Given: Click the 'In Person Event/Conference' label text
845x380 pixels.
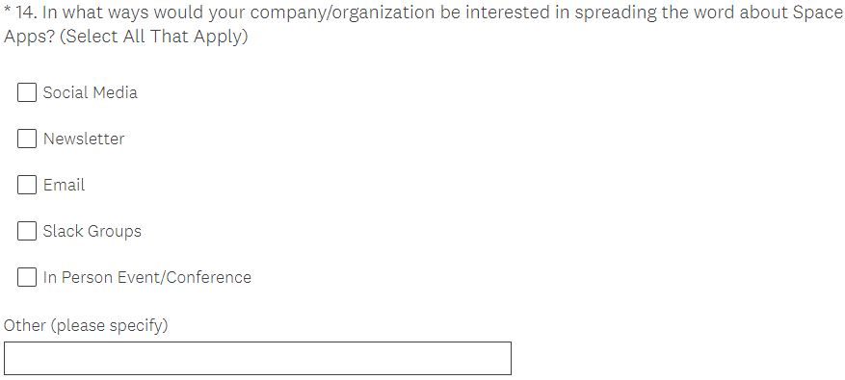Looking at the screenshot, I should click(x=147, y=278).
